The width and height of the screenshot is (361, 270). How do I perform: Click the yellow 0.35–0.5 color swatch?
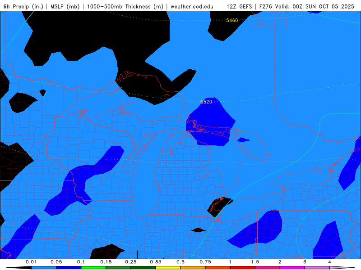click(168, 268)
